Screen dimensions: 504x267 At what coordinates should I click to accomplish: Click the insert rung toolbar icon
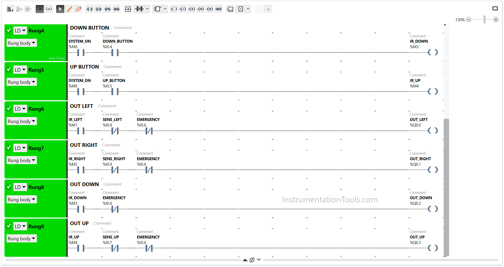(x=19, y=9)
